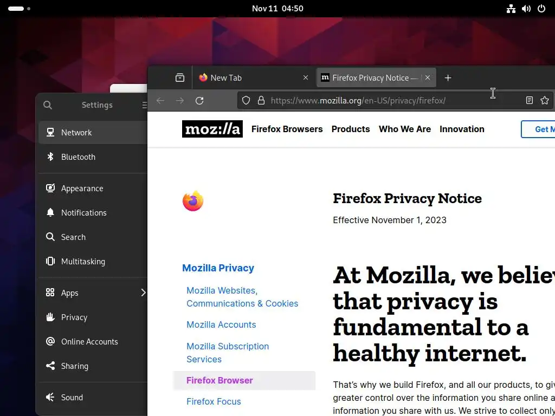Screen dimensions: 555x416
Task: Open Who We Are navigation menu
Action: [404, 129]
